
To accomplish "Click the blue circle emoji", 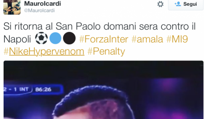I will pos(55,38).
